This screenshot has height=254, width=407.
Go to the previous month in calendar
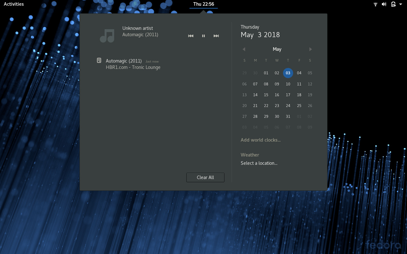[244, 49]
